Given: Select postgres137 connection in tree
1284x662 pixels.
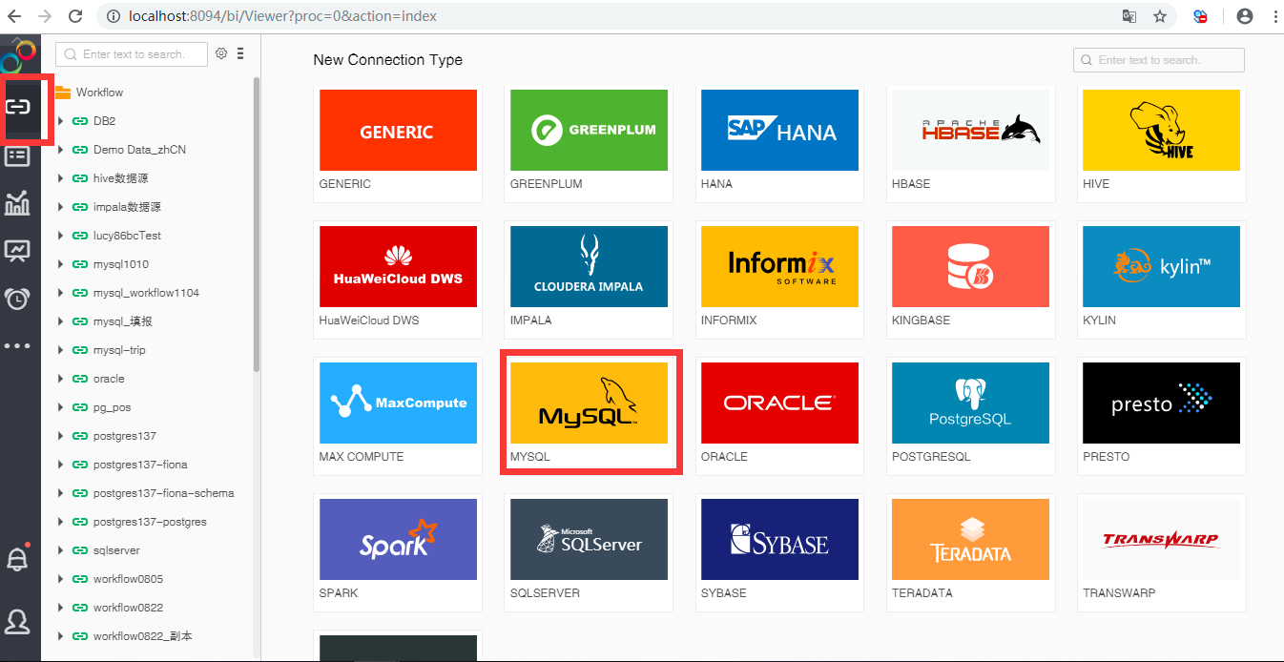Looking at the screenshot, I should coord(124,436).
